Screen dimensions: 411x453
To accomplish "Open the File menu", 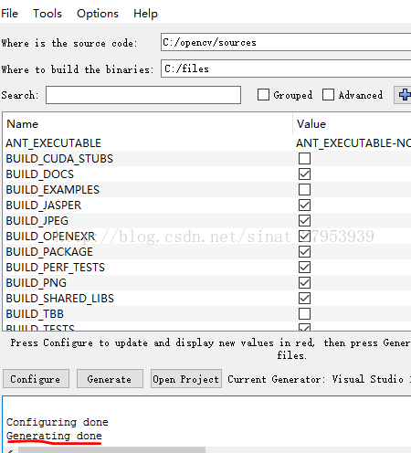I will [9, 14].
